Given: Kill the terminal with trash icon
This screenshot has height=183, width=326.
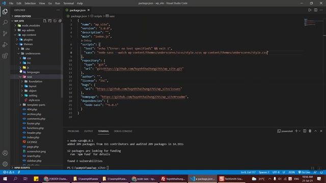Looking at the screenshot, I should 310,131.
